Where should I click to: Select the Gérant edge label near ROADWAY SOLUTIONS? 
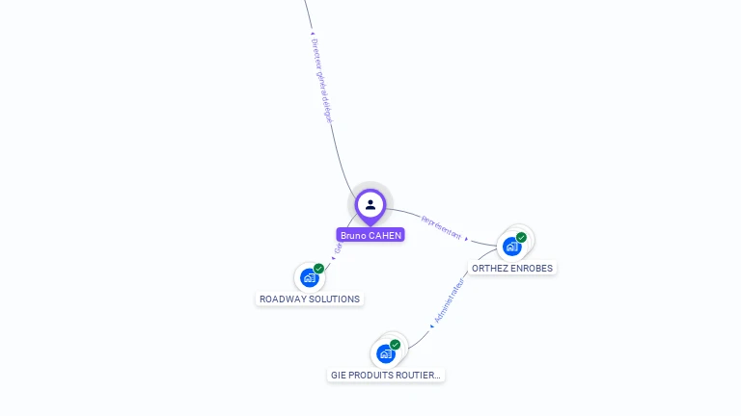pyautogui.click(x=338, y=248)
